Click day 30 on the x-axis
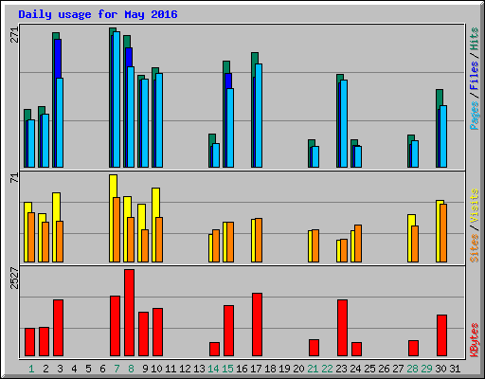 (x=440, y=369)
